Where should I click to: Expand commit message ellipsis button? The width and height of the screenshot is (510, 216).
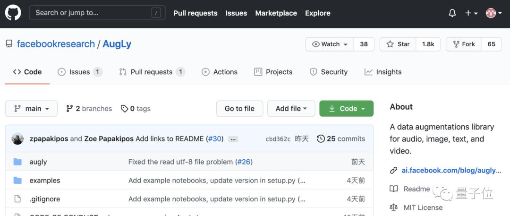(x=233, y=139)
